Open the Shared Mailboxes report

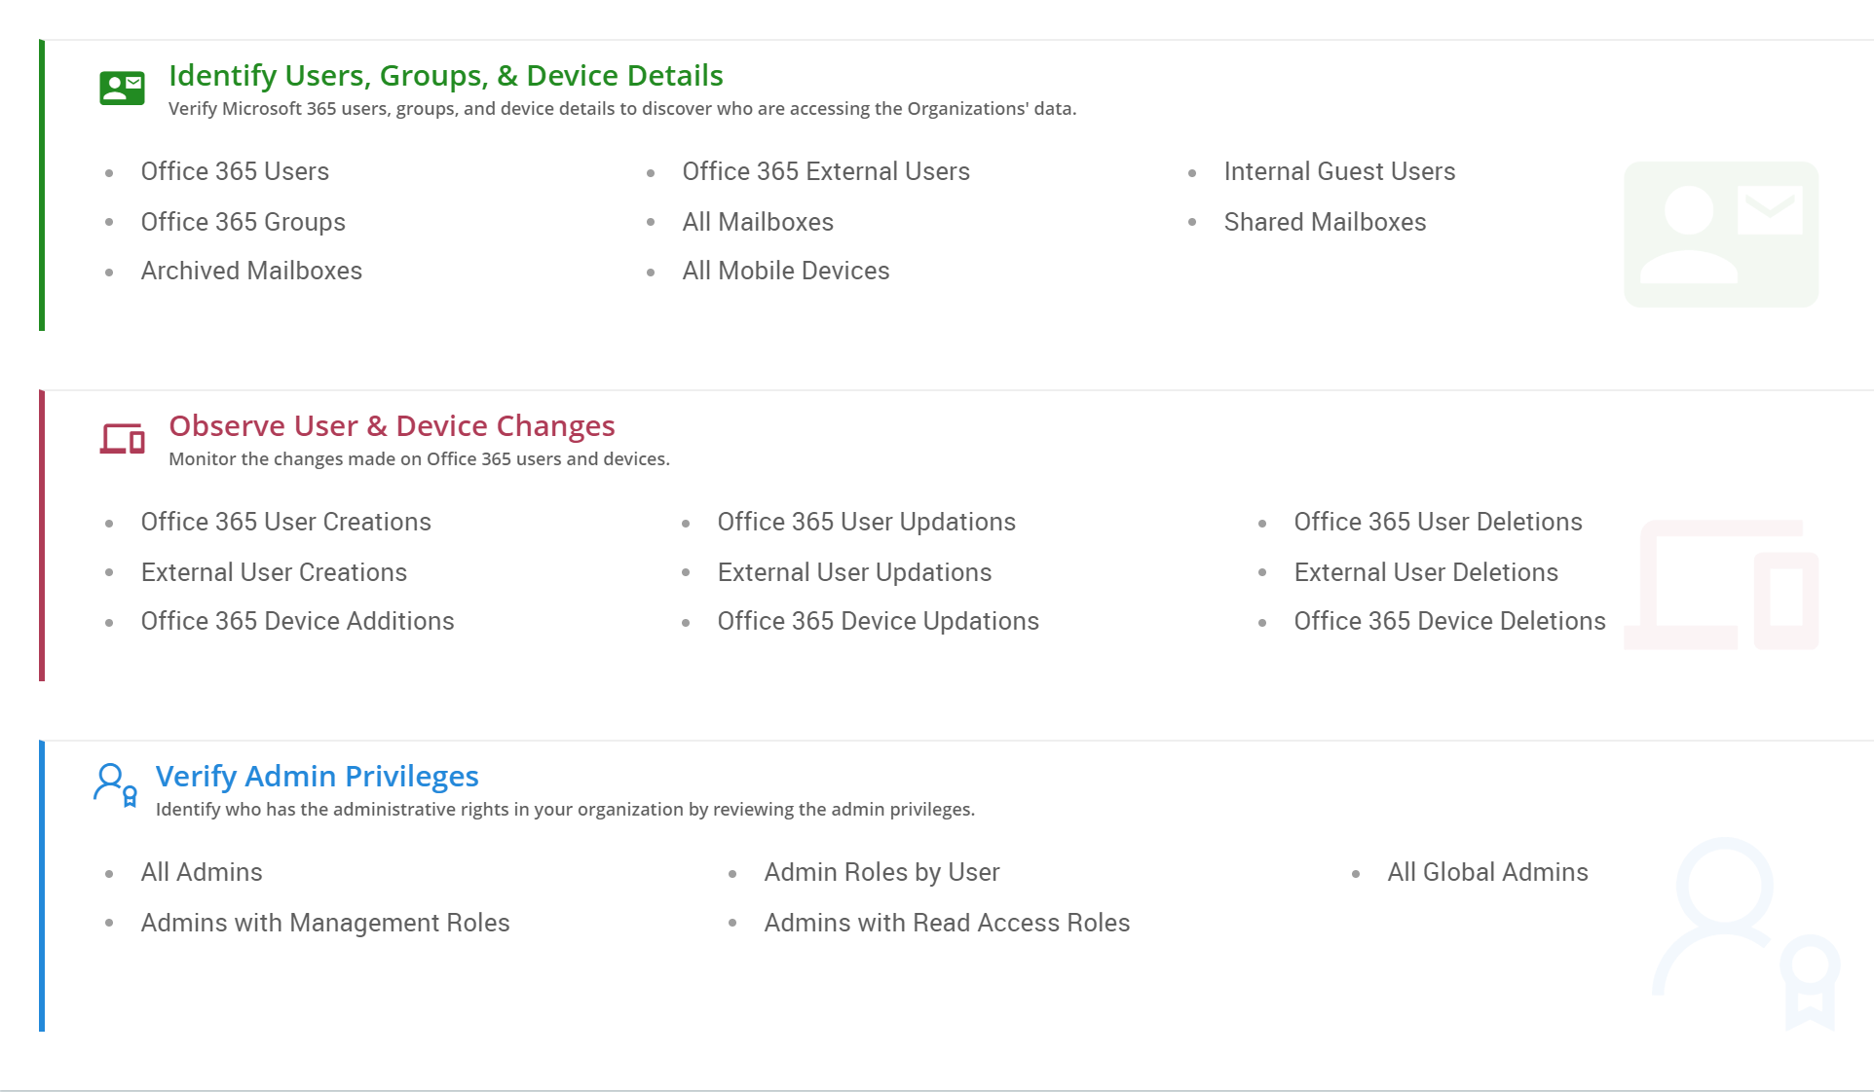[x=1325, y=222]
